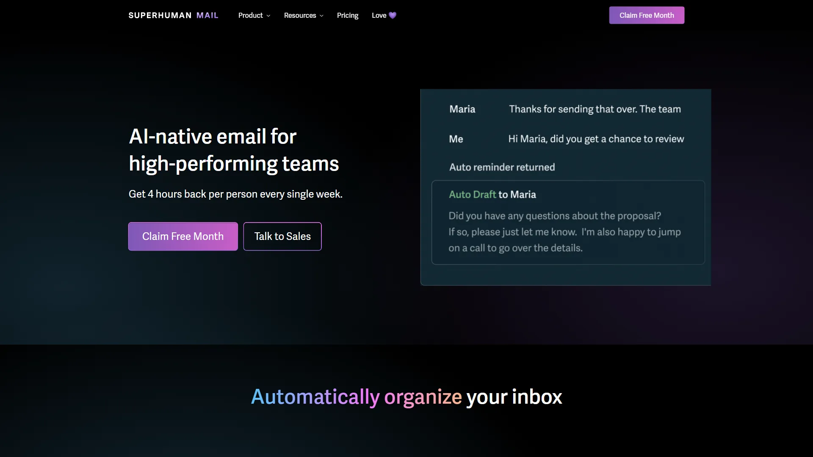Viewport: 813px width, 457px height.
Task: Click the 'Auto reminder returned' text
Action: coord(502,167)
